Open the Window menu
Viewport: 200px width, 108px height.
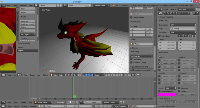coord(23,6)
